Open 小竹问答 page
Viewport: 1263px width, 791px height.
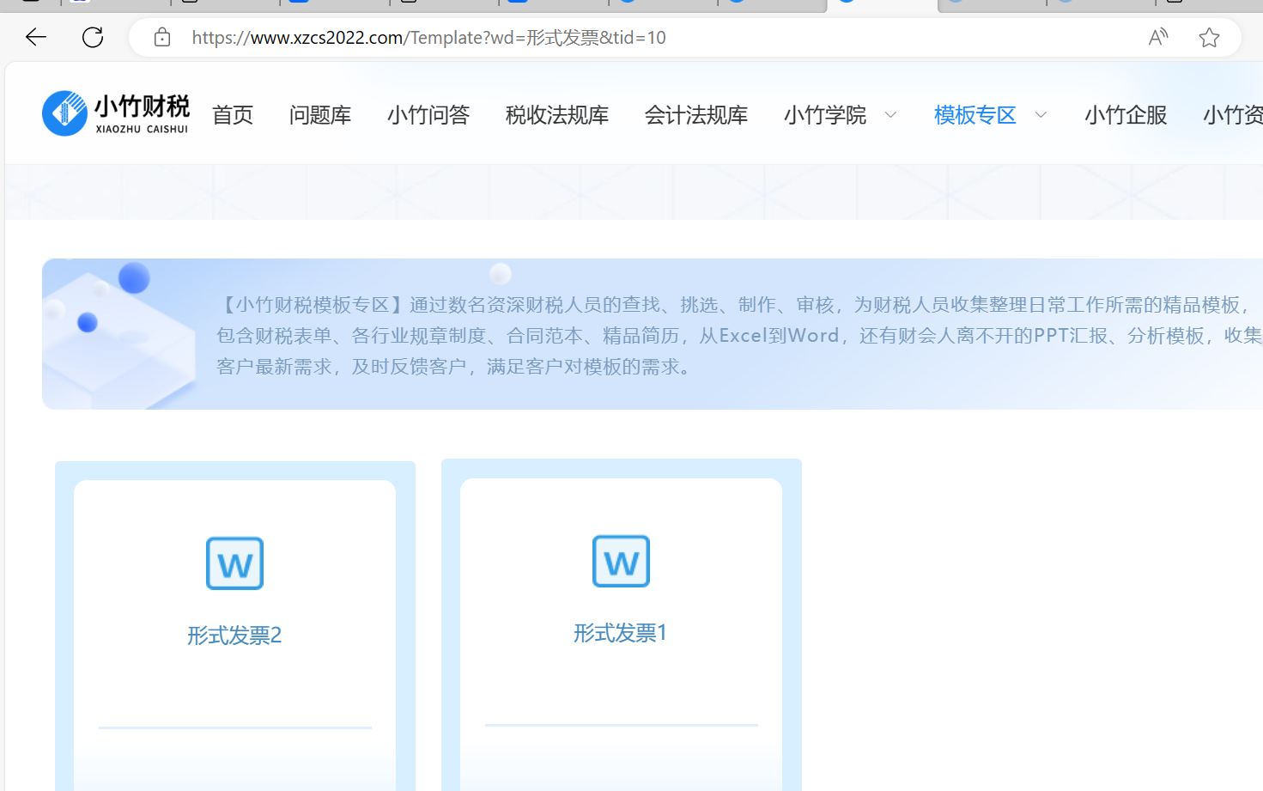pos(428,115)
